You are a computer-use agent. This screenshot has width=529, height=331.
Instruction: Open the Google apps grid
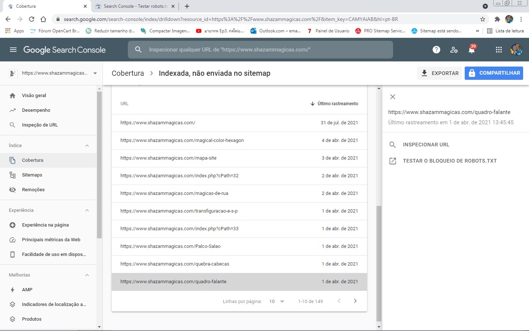[499, 50]
